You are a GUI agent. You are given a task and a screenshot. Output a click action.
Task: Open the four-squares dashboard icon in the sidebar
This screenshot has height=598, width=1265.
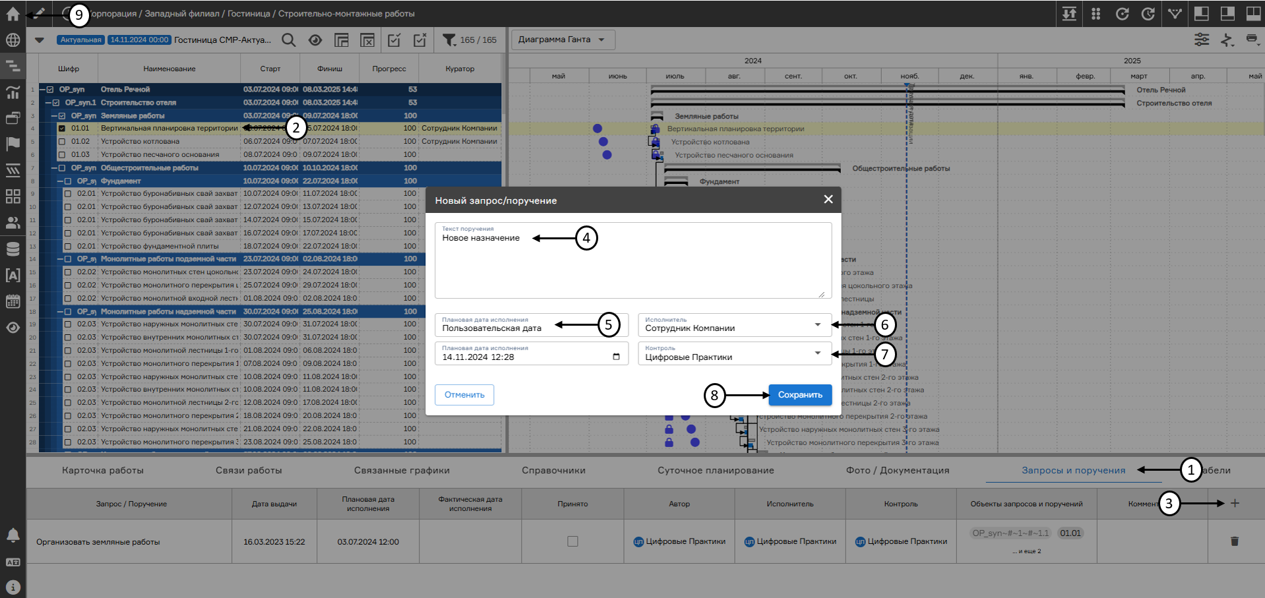tap(13, 196)
